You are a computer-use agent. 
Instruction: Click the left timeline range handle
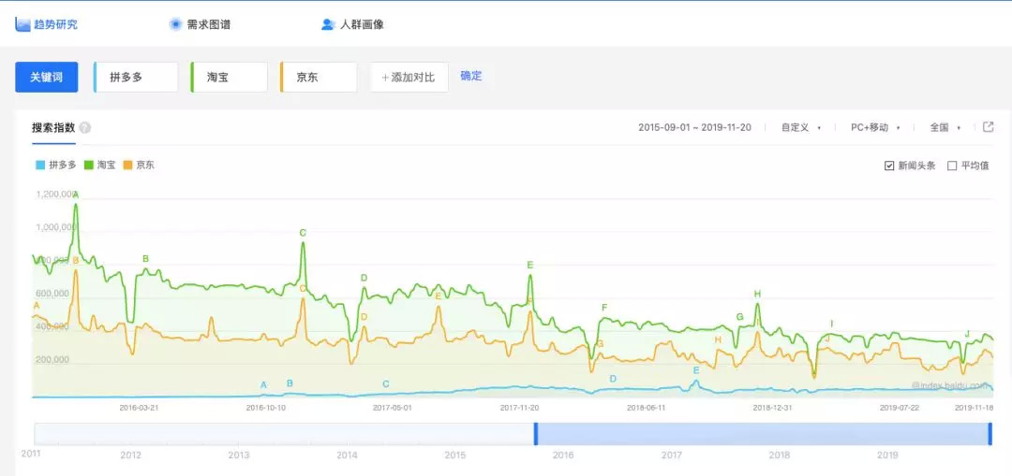point(536,434)
